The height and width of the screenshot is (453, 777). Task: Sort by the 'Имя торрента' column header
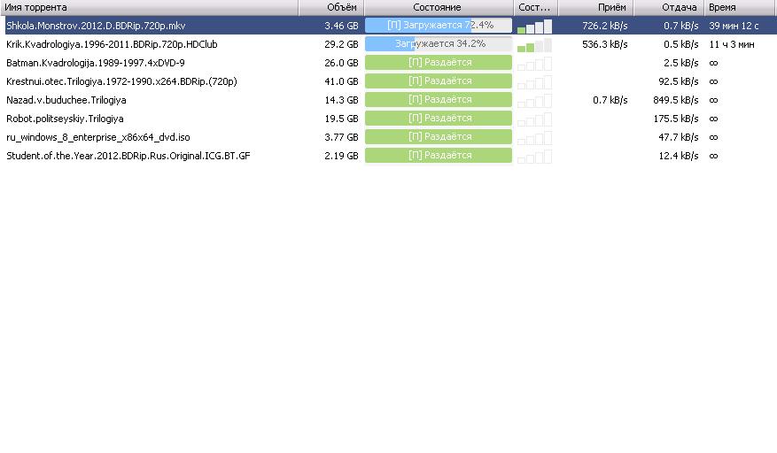(x=149, y=7)
